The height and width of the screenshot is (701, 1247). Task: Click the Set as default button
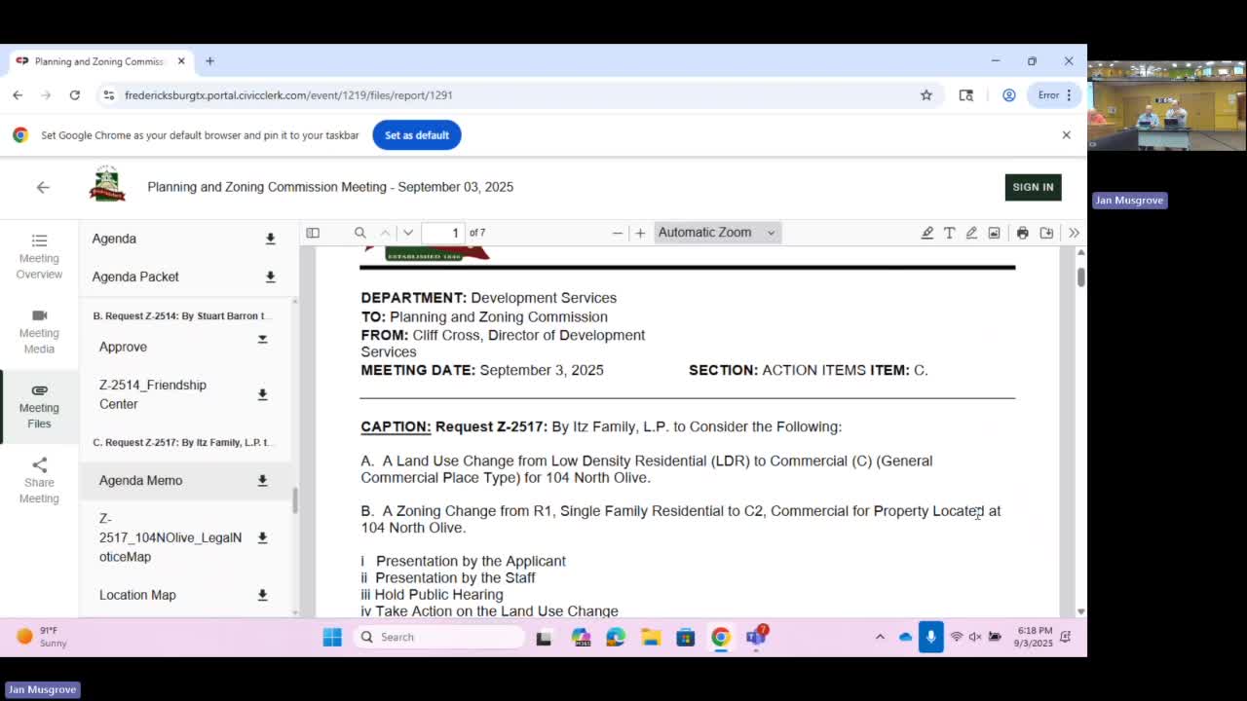[416, 135]
